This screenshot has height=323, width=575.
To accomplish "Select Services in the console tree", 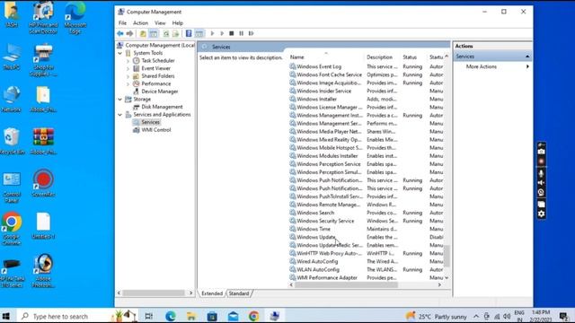I will [x=150, y=122].
